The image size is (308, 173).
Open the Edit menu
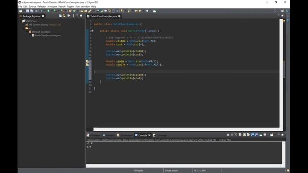(26, 6)
